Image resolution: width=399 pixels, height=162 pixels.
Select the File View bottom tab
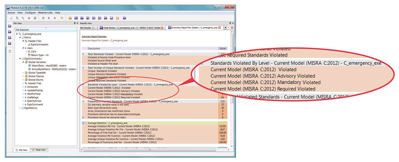pos(21,150)
